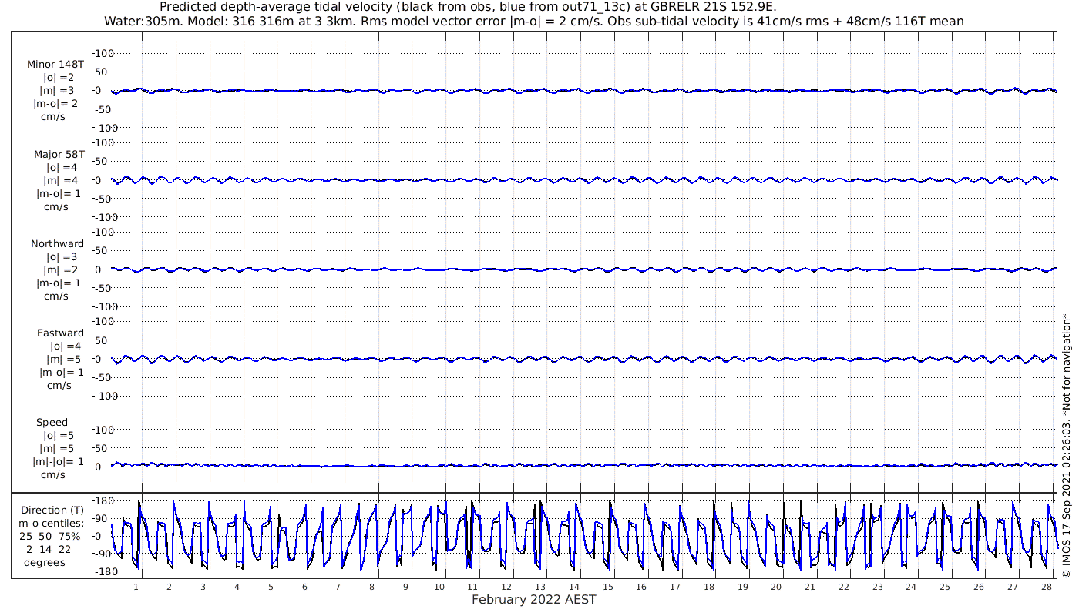Select the 'Minor 148T' panel label
The image size is (1079, 616).
pyautogui.click(x=55, y=65)
